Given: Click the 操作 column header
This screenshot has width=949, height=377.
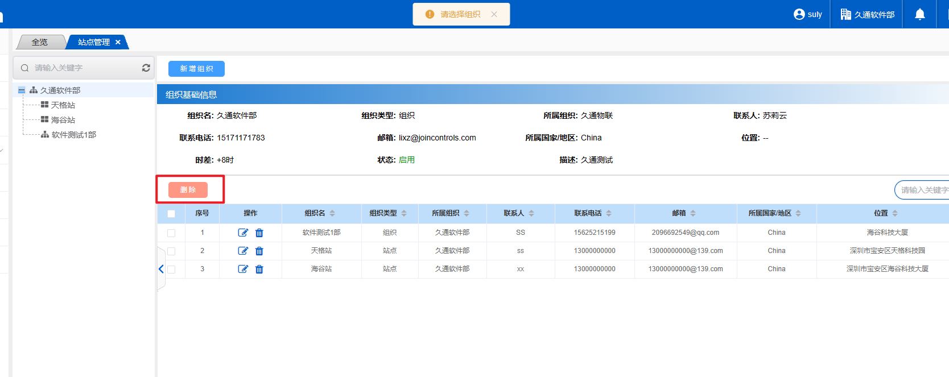Looking at the screenshot, I should (250, 213).
